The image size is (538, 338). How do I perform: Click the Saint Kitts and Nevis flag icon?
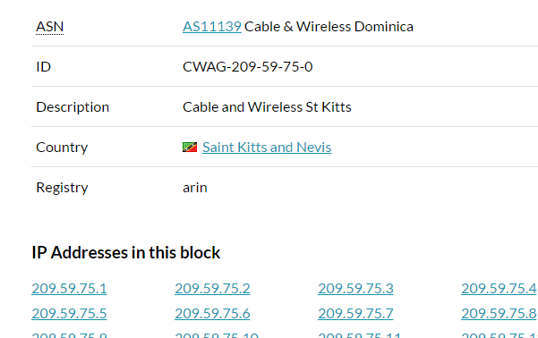click(190, 148)
